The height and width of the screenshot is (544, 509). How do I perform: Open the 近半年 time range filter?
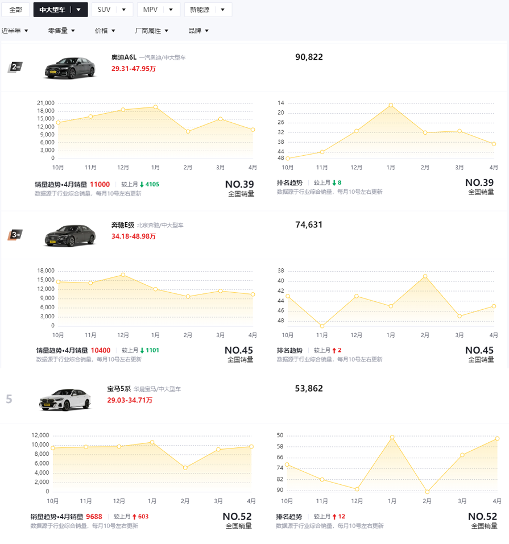15,31
